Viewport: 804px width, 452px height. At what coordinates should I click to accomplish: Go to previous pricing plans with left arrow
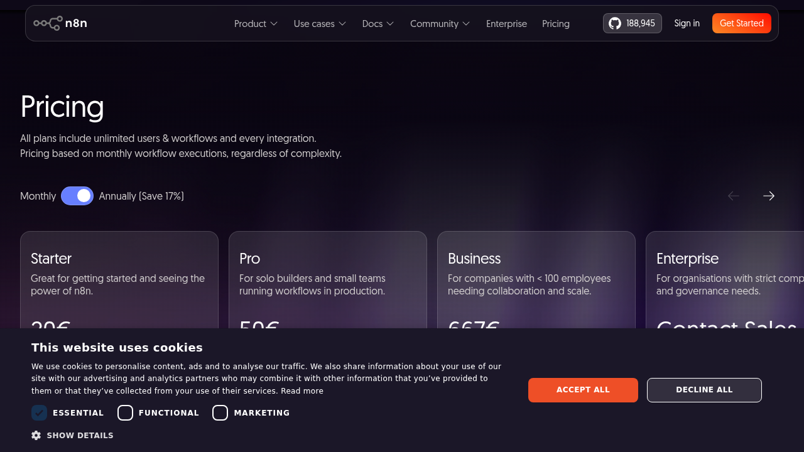tap(734, 196)
